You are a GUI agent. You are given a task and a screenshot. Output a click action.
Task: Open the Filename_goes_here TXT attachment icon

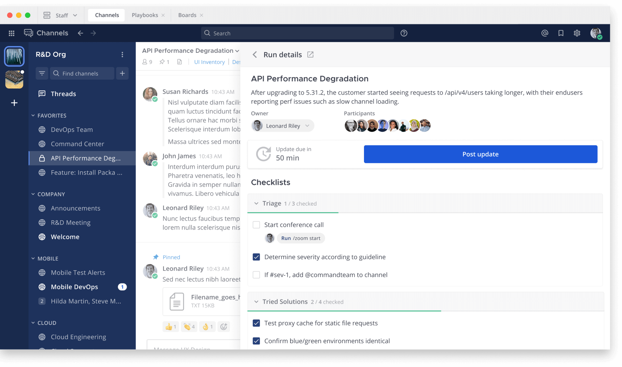177,301
